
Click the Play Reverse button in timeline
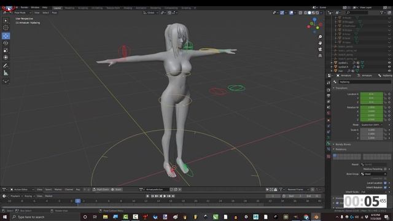[x=161, y=196]
